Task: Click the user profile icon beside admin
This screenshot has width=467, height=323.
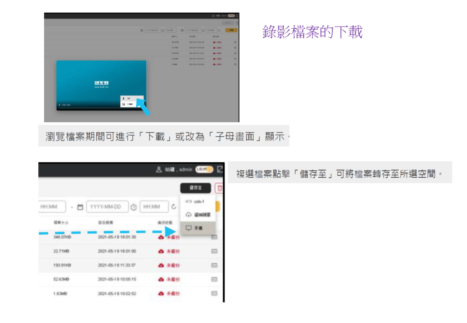Action: [x=159, y=169]
